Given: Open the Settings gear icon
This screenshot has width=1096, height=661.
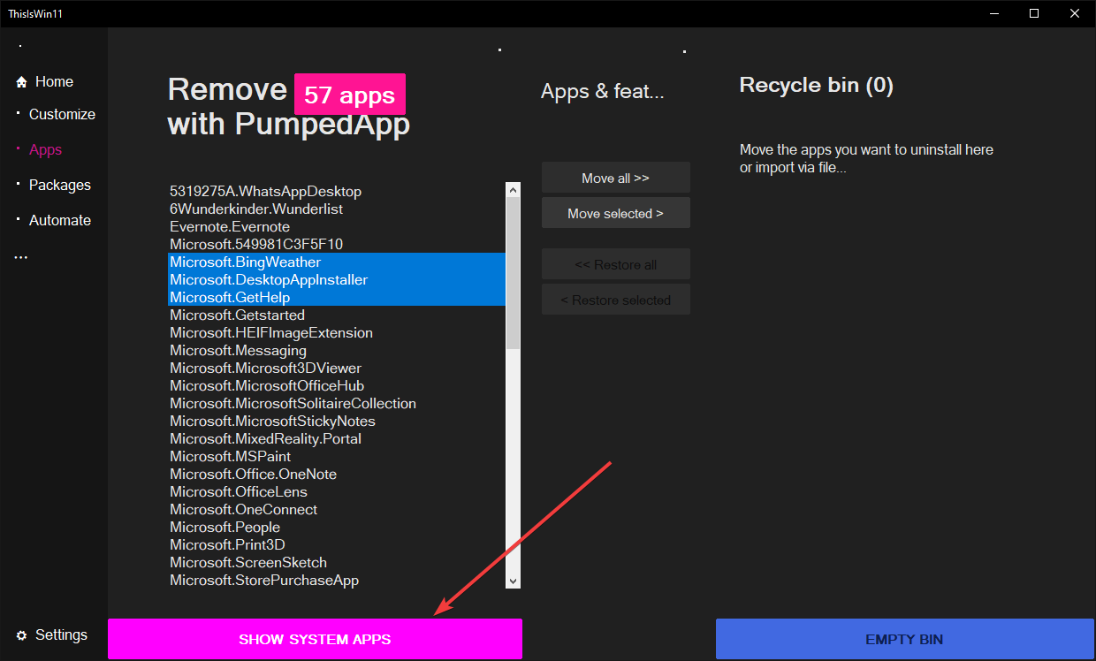Looking at the screenshot, I should 21,635.
